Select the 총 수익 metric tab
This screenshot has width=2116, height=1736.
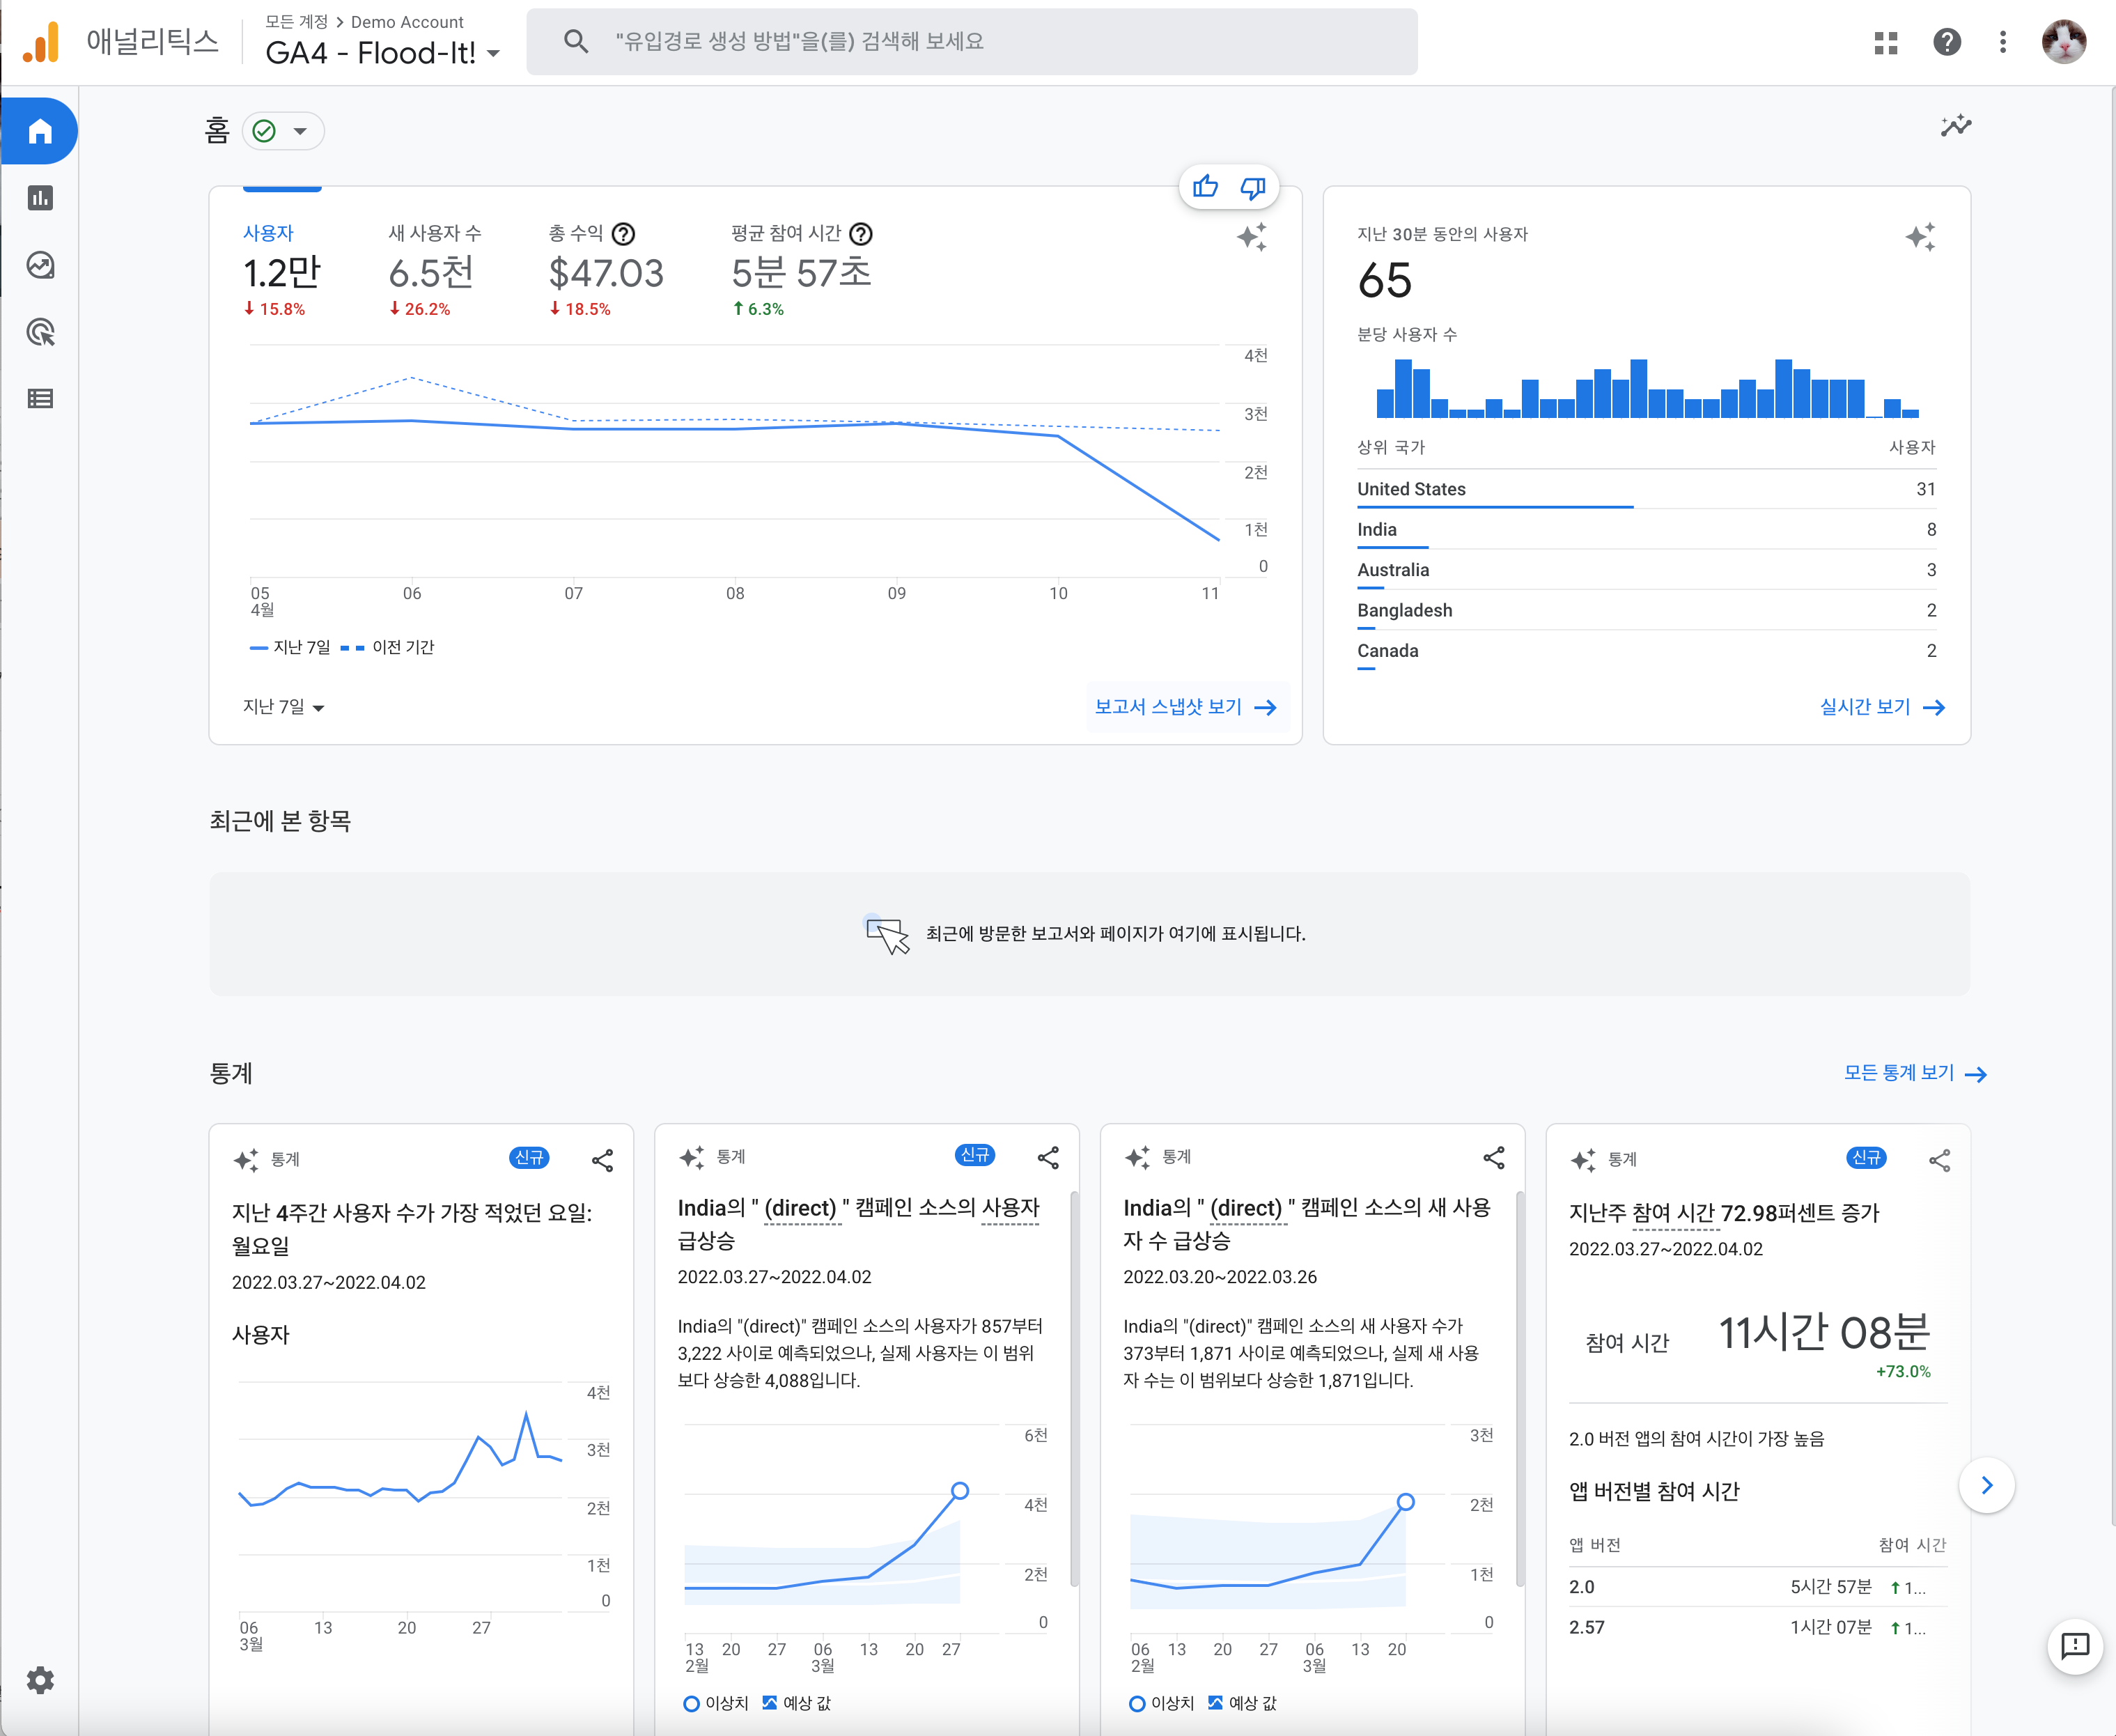[x=606, y=272]
